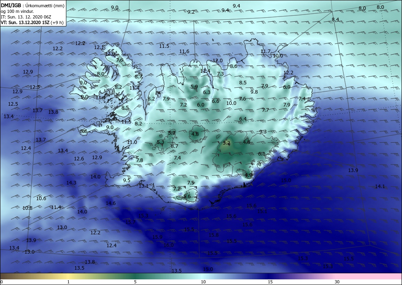The width and height of the screenshot is (402, 285).
Task: Select the 9.5 value on the Reykjanes peninsula
Action: click(127, 180)
